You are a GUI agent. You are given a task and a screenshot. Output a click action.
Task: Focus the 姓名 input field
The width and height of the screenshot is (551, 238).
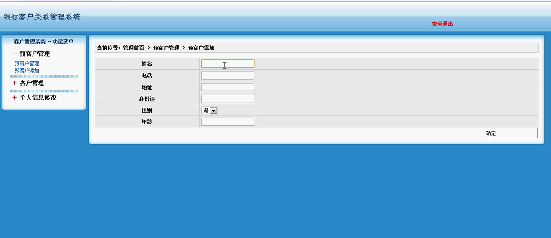coord(228,64)
